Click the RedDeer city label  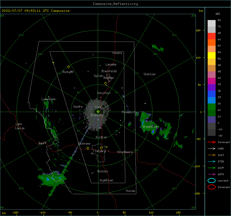[109, 78]
